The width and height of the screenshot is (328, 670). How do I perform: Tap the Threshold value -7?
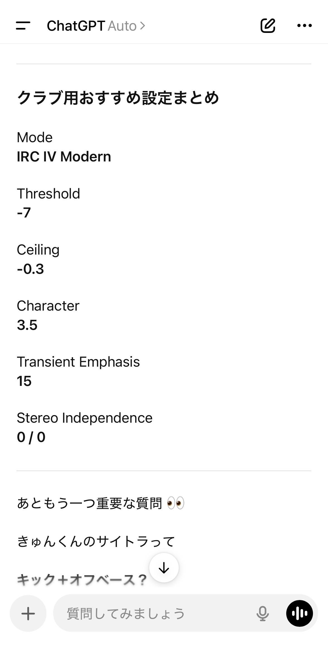(x=24, y=213)
